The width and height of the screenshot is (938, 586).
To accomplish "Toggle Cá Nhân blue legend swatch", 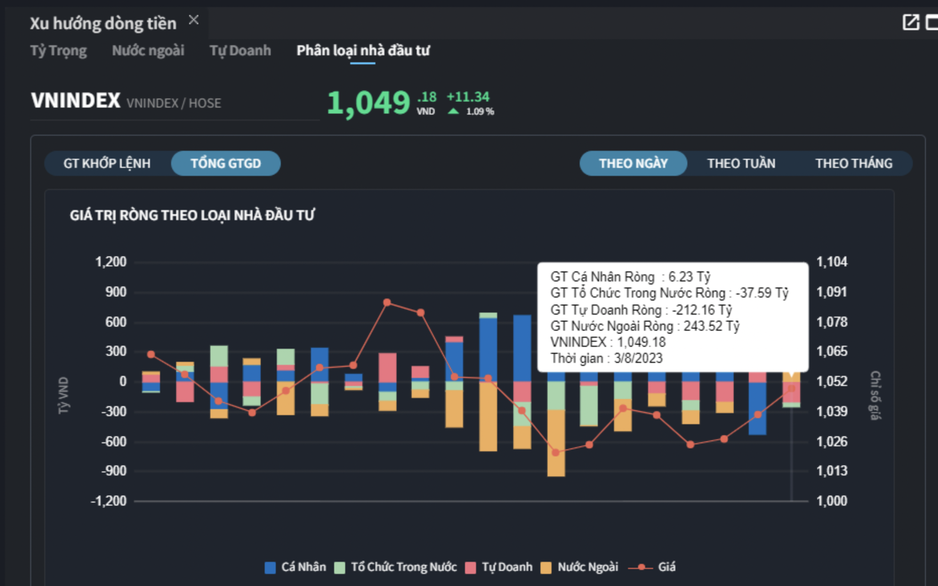I will click(x=270, y=567).
